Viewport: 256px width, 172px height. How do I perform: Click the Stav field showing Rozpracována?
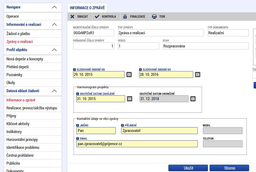(206, 46)
